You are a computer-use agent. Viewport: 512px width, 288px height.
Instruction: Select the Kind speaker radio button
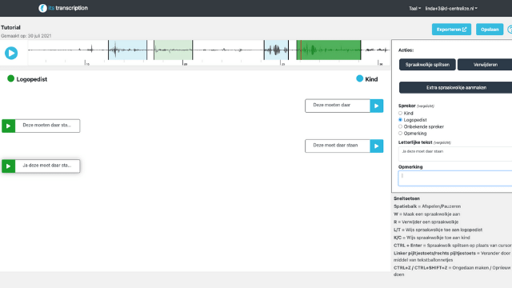pyautogui.click(x=400, y=113)
